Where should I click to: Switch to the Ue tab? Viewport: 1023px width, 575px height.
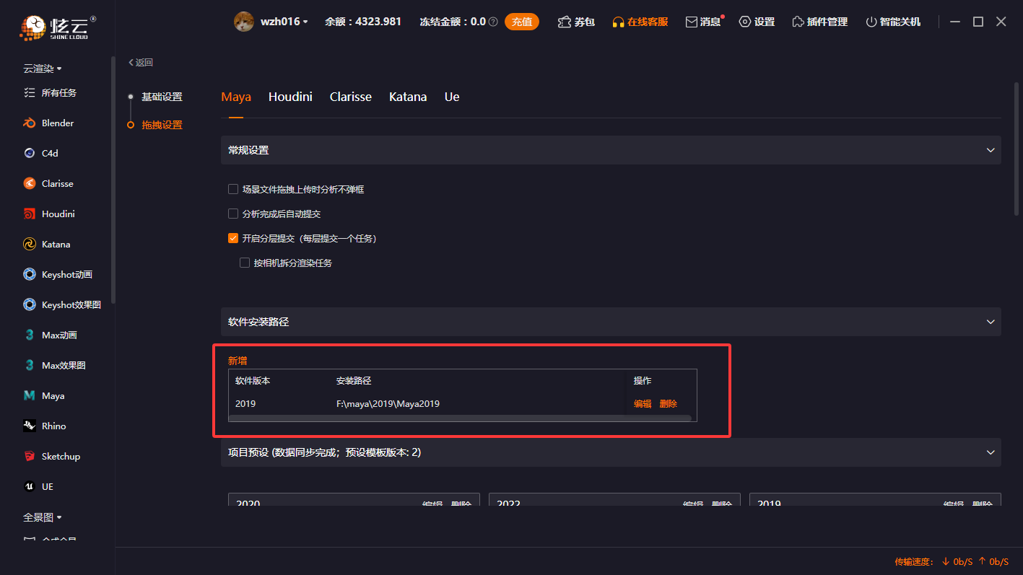(x=452, y=97)
